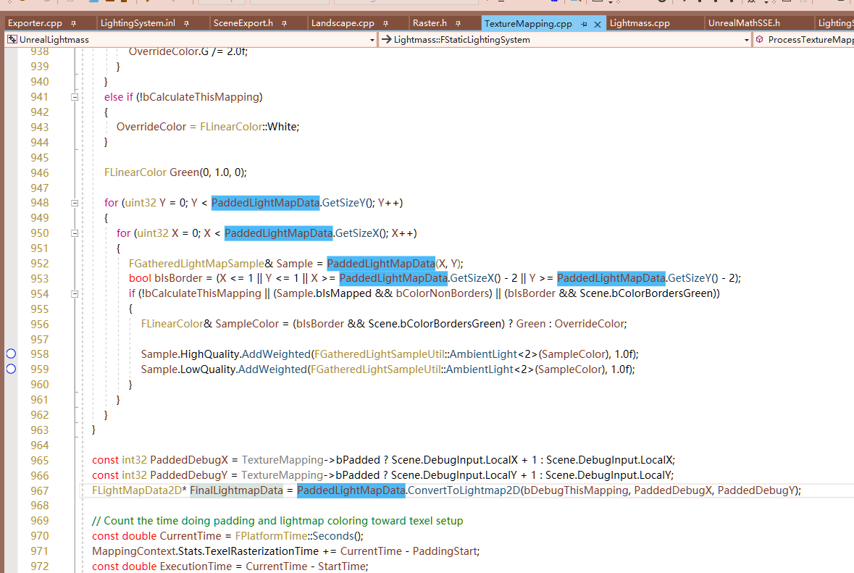Pin the Landscape.cpp tab
The image size is (854, 573).
click(385, 23)
